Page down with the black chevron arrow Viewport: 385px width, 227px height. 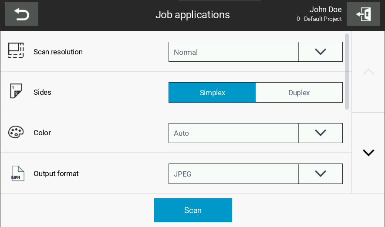368,153
